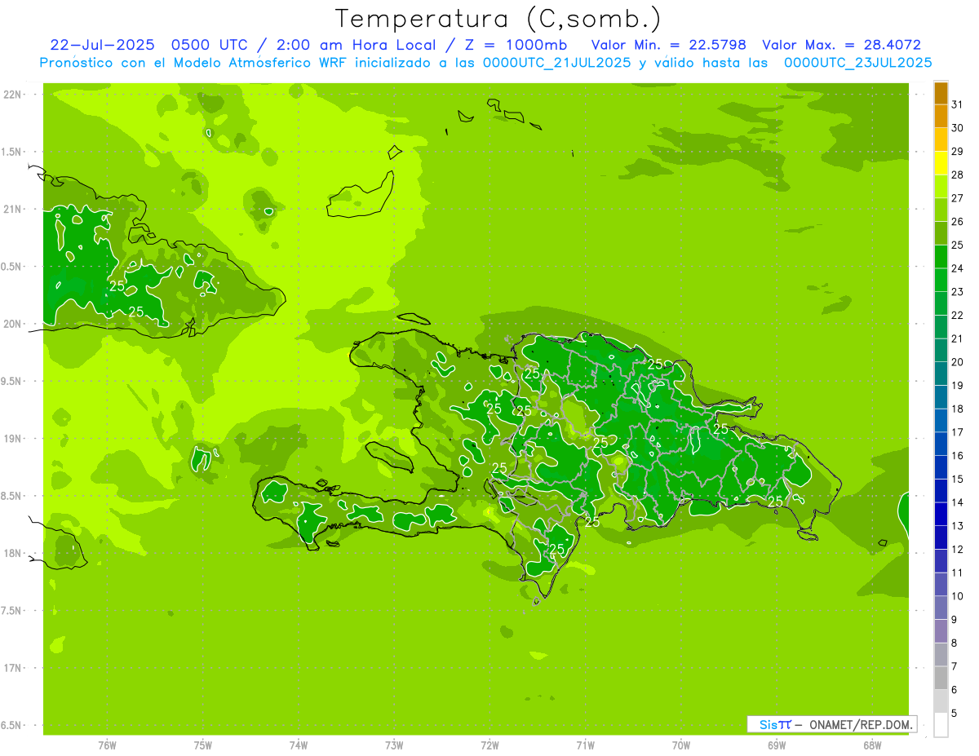Click the 72W longitude label
The image size is (979, 756).
pos(489,745)
